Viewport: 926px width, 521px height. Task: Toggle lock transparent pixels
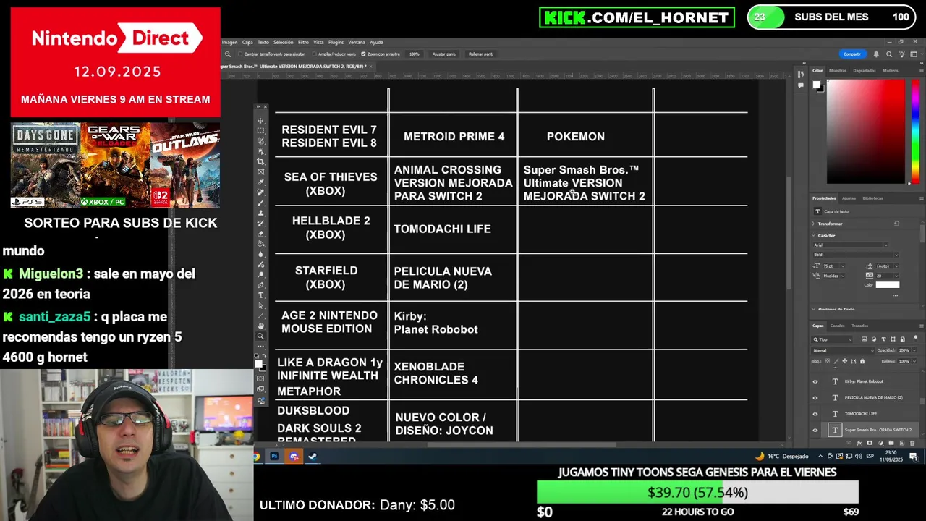point(827,361)
